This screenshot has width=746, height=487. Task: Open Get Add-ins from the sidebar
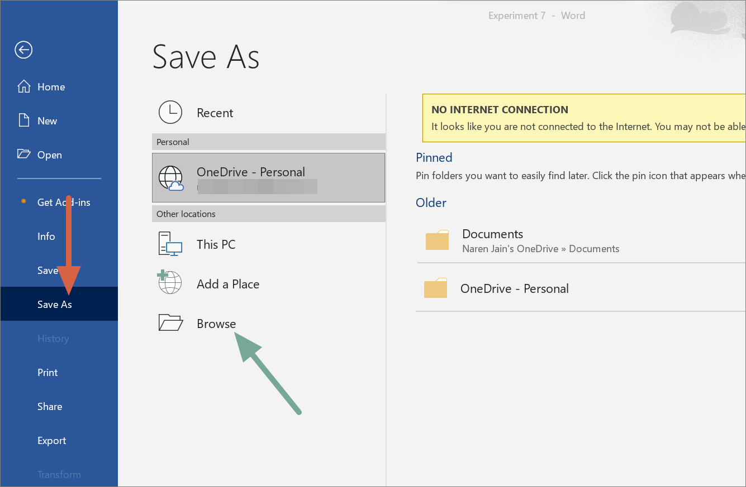[x=63, y=202]
